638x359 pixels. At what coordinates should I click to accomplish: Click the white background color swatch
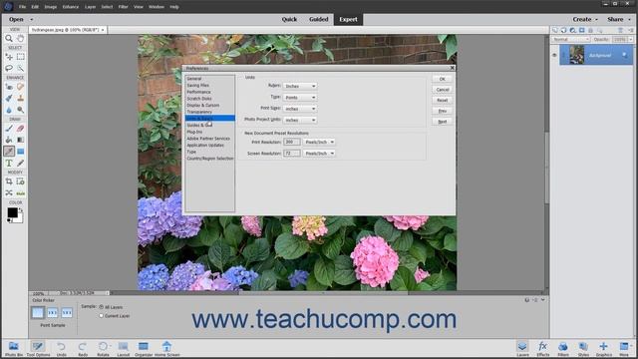tap(19, 218)
